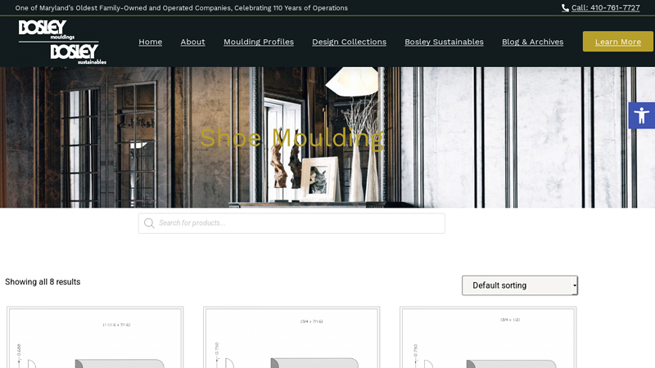The image size is (655, 368).
Task: Open the 1 1/16 x 7/16 moulding product image
Action: [95, 339]
